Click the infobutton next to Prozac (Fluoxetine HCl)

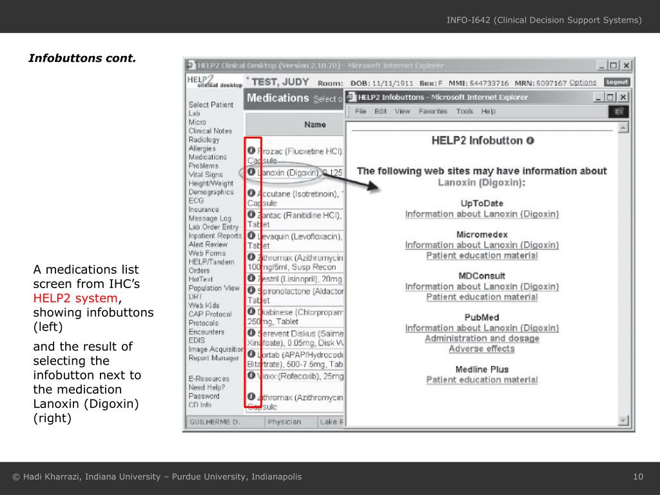pyautogui.click(x=251, y=150)
